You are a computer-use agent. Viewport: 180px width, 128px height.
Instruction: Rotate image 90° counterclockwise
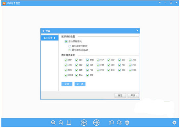tap(112, 123)
